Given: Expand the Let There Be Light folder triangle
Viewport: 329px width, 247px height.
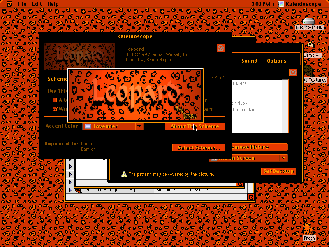Looking at the screenshot, I should click(x=70, y=190).
